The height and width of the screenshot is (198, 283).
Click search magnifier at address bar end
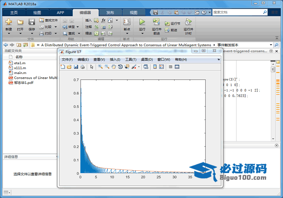click(276, 45)
